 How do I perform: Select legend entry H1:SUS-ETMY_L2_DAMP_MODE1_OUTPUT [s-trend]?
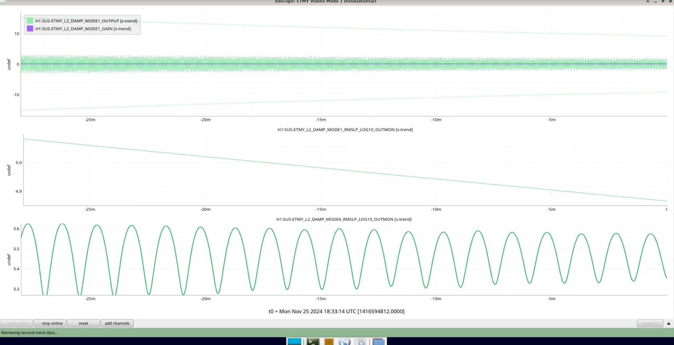pyautogui.click(x=86, y=21)
